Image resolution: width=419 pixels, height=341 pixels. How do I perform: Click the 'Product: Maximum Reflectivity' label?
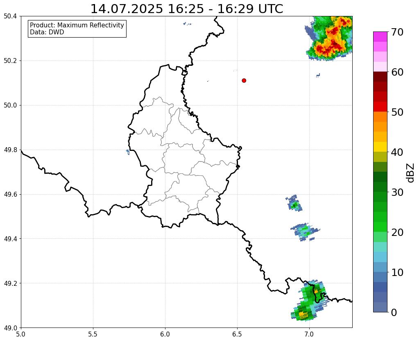pos(77,25)
